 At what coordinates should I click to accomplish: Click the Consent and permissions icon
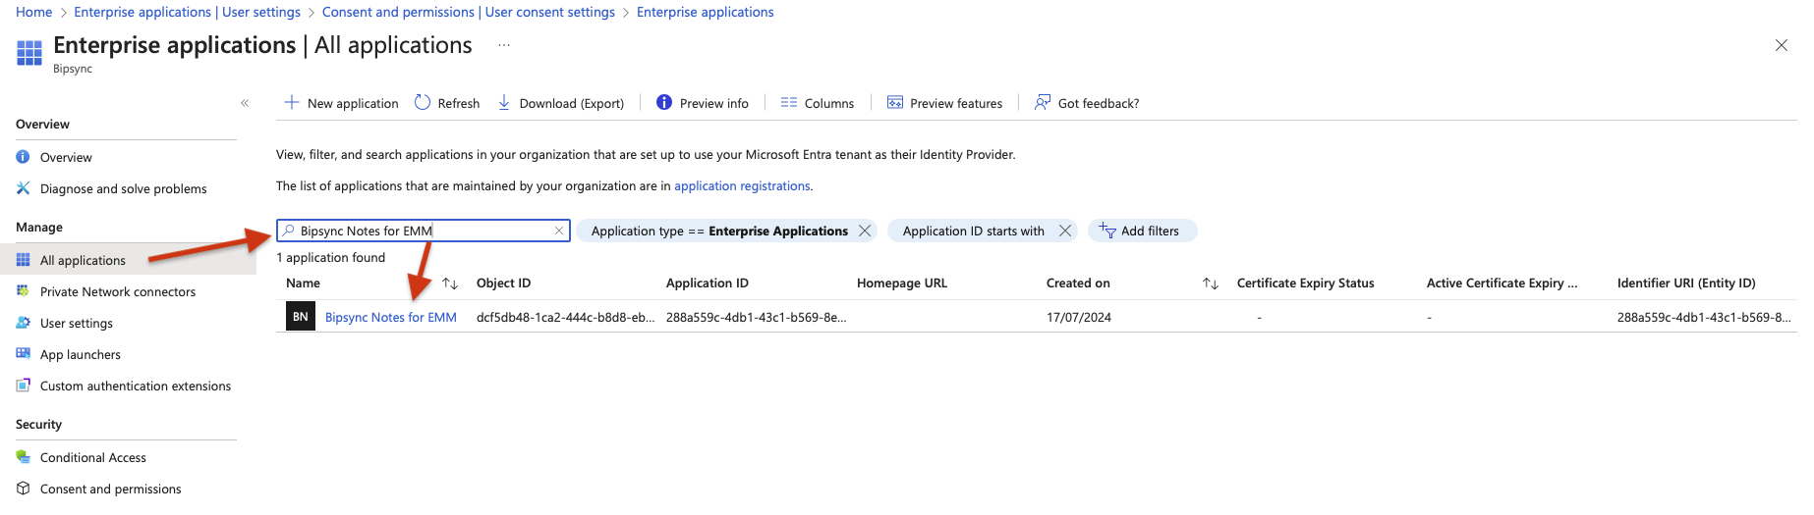(x=23, y=489)
